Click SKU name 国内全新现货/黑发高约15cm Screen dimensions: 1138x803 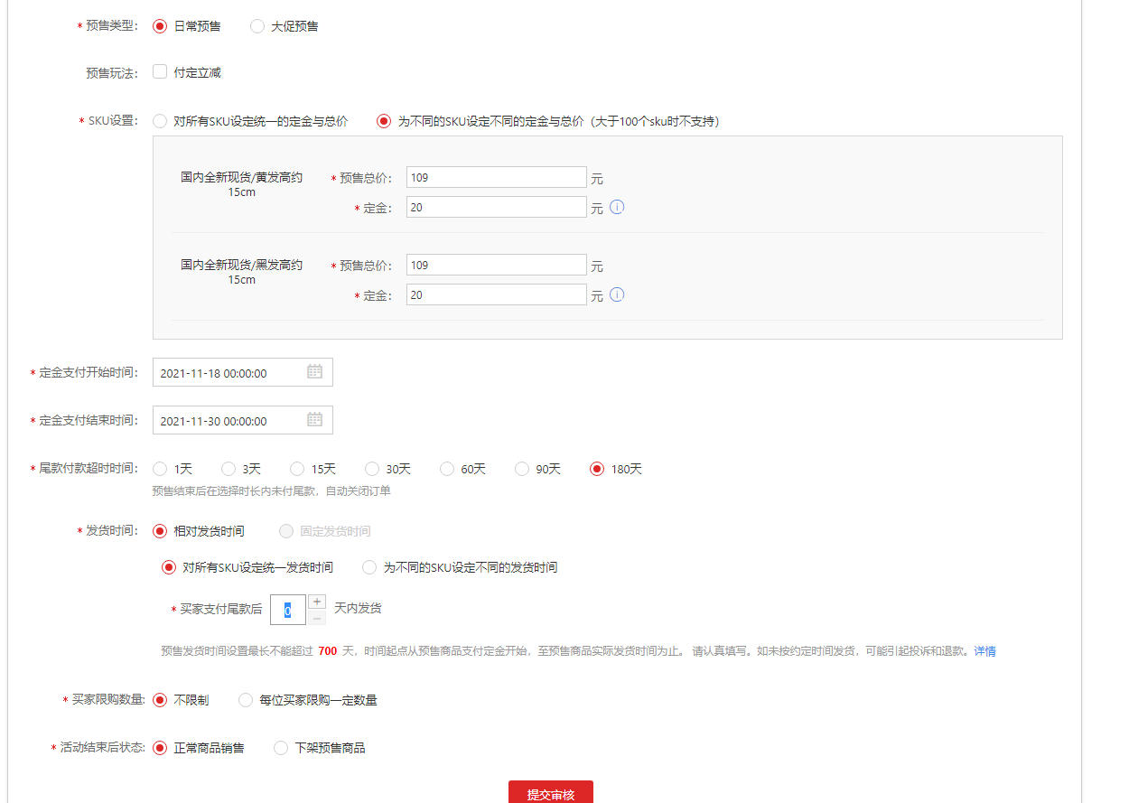(x=241, y=272)
